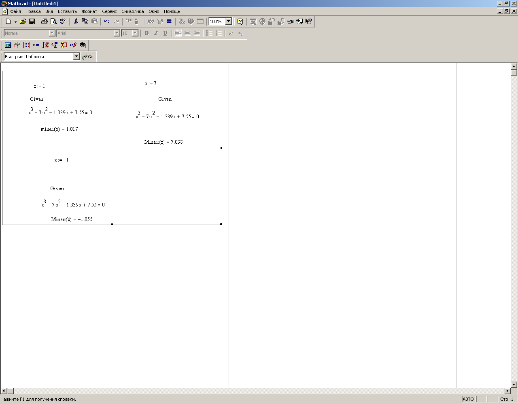Click the x := −1 definition
The width and height of the screenshot is (518, 404).
click(62, 160)
